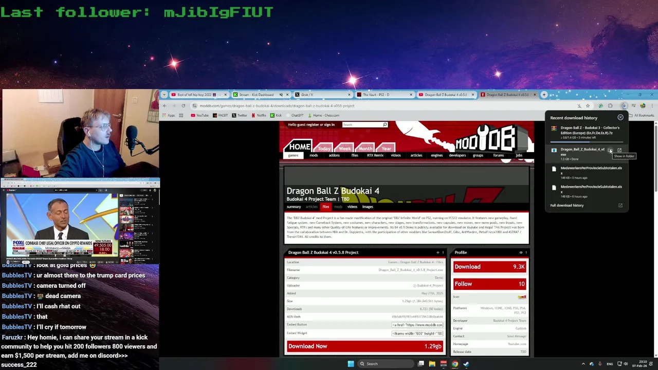
Task: Open the engines menu item
Action: coord(437,155)
